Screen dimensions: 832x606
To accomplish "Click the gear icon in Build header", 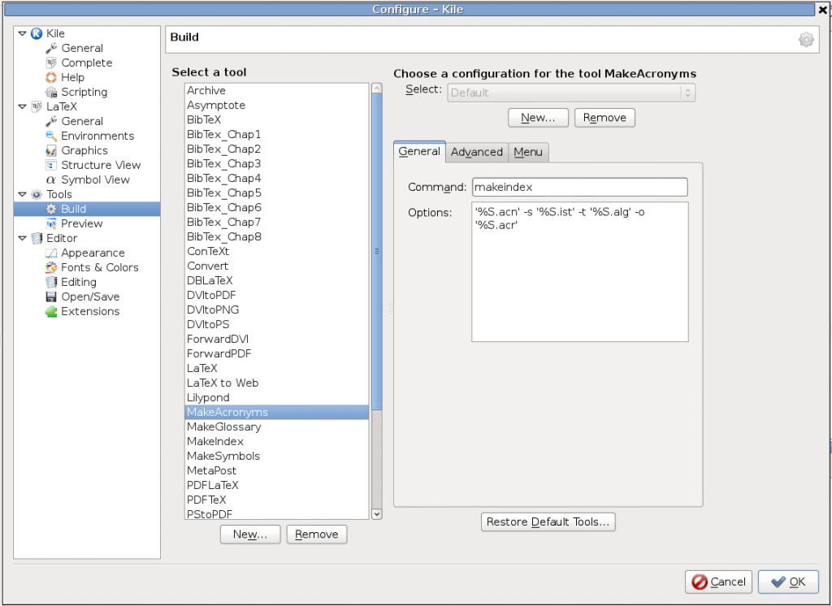I will point(806,40).
